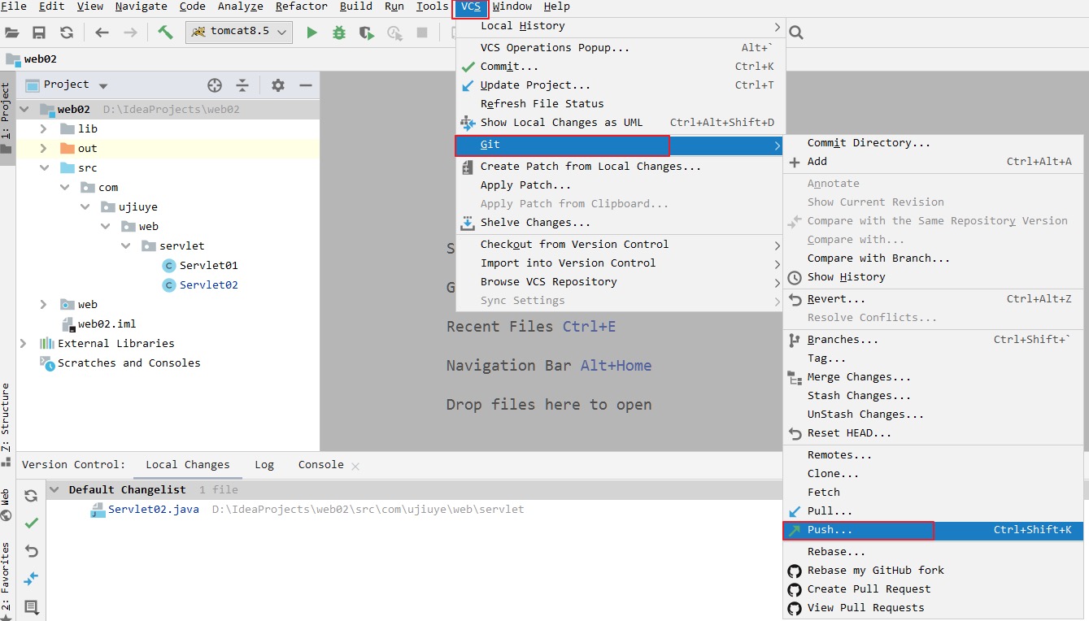Collapse the com package

pos(64,187)
